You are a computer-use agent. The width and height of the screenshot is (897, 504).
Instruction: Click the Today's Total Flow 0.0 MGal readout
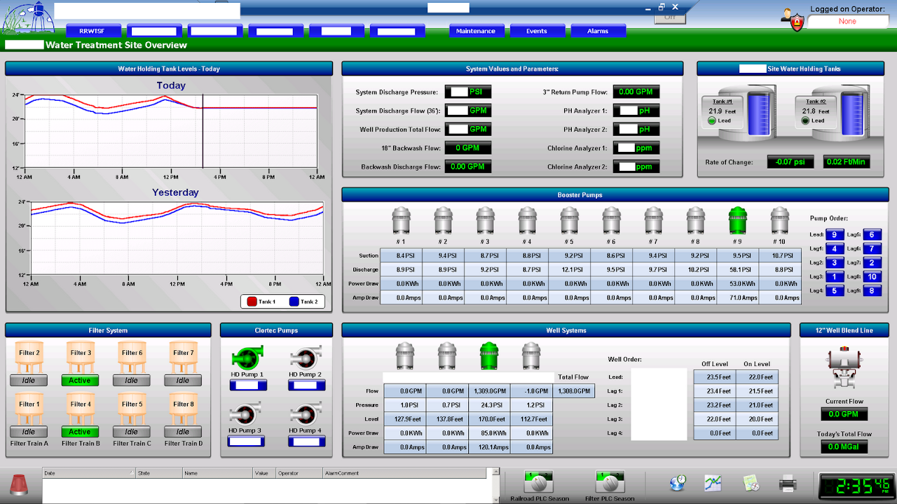click(844, 447)
